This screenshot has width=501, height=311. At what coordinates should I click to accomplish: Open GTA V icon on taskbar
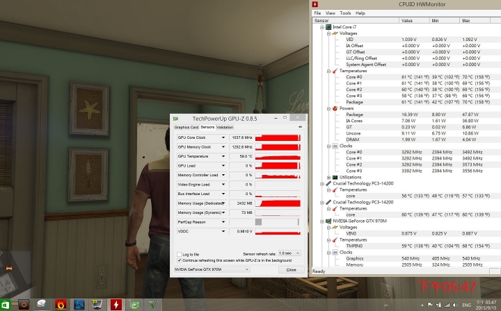(153, 305)
